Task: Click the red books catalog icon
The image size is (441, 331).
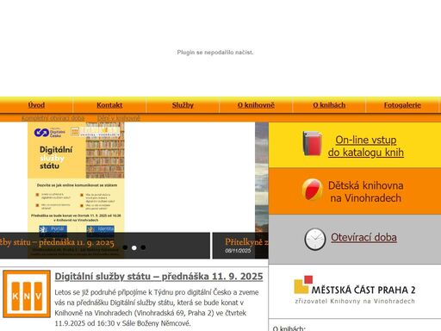Action: [312, 143]
